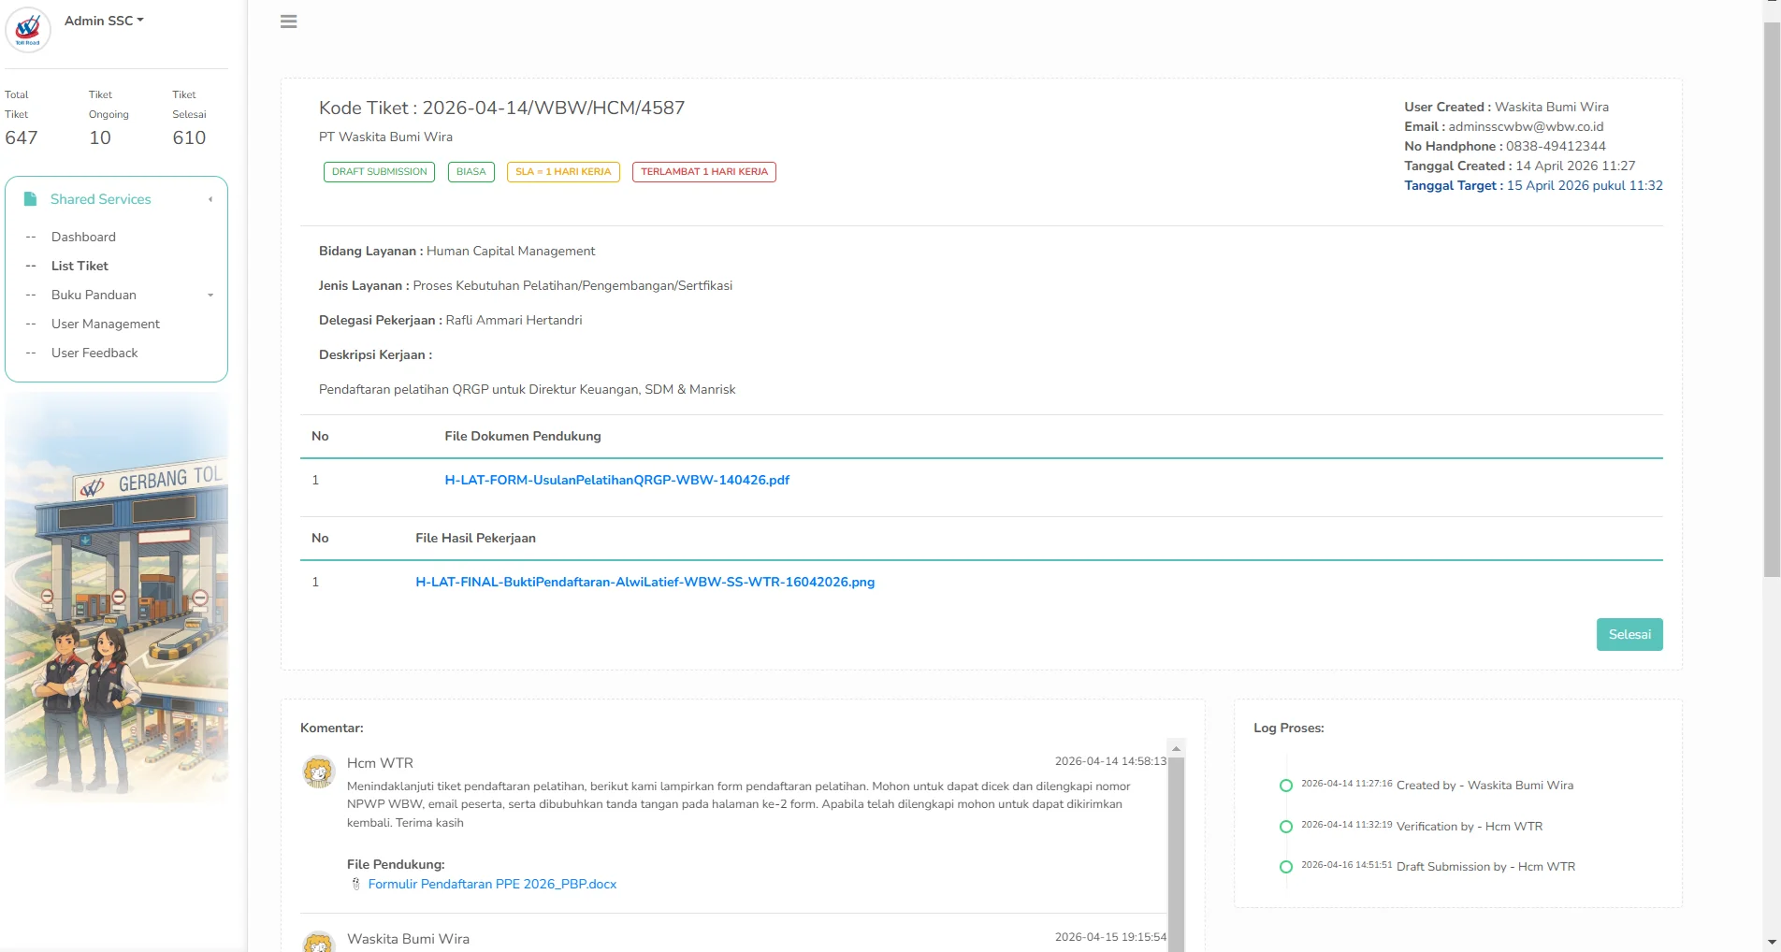Viewport: 1781px width, 952px height.
Task: Collapse the Shared Services menu section
Action: (210, 199)
